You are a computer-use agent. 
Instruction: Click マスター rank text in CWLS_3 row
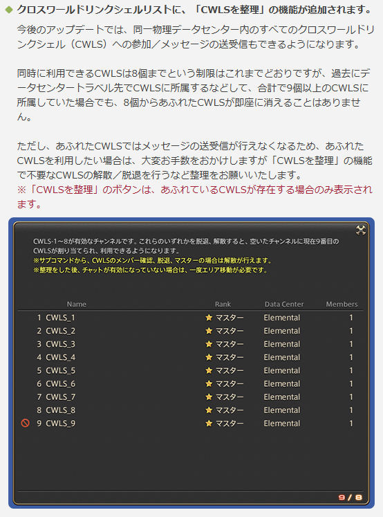tap(230, 344)
